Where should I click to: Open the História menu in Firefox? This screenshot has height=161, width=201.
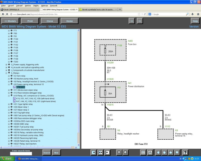28,5
